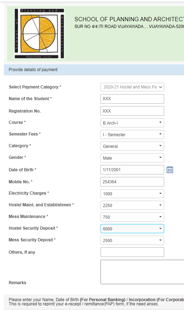Expand the Course dropdown showing B.Arch-I

coord(132,123)
